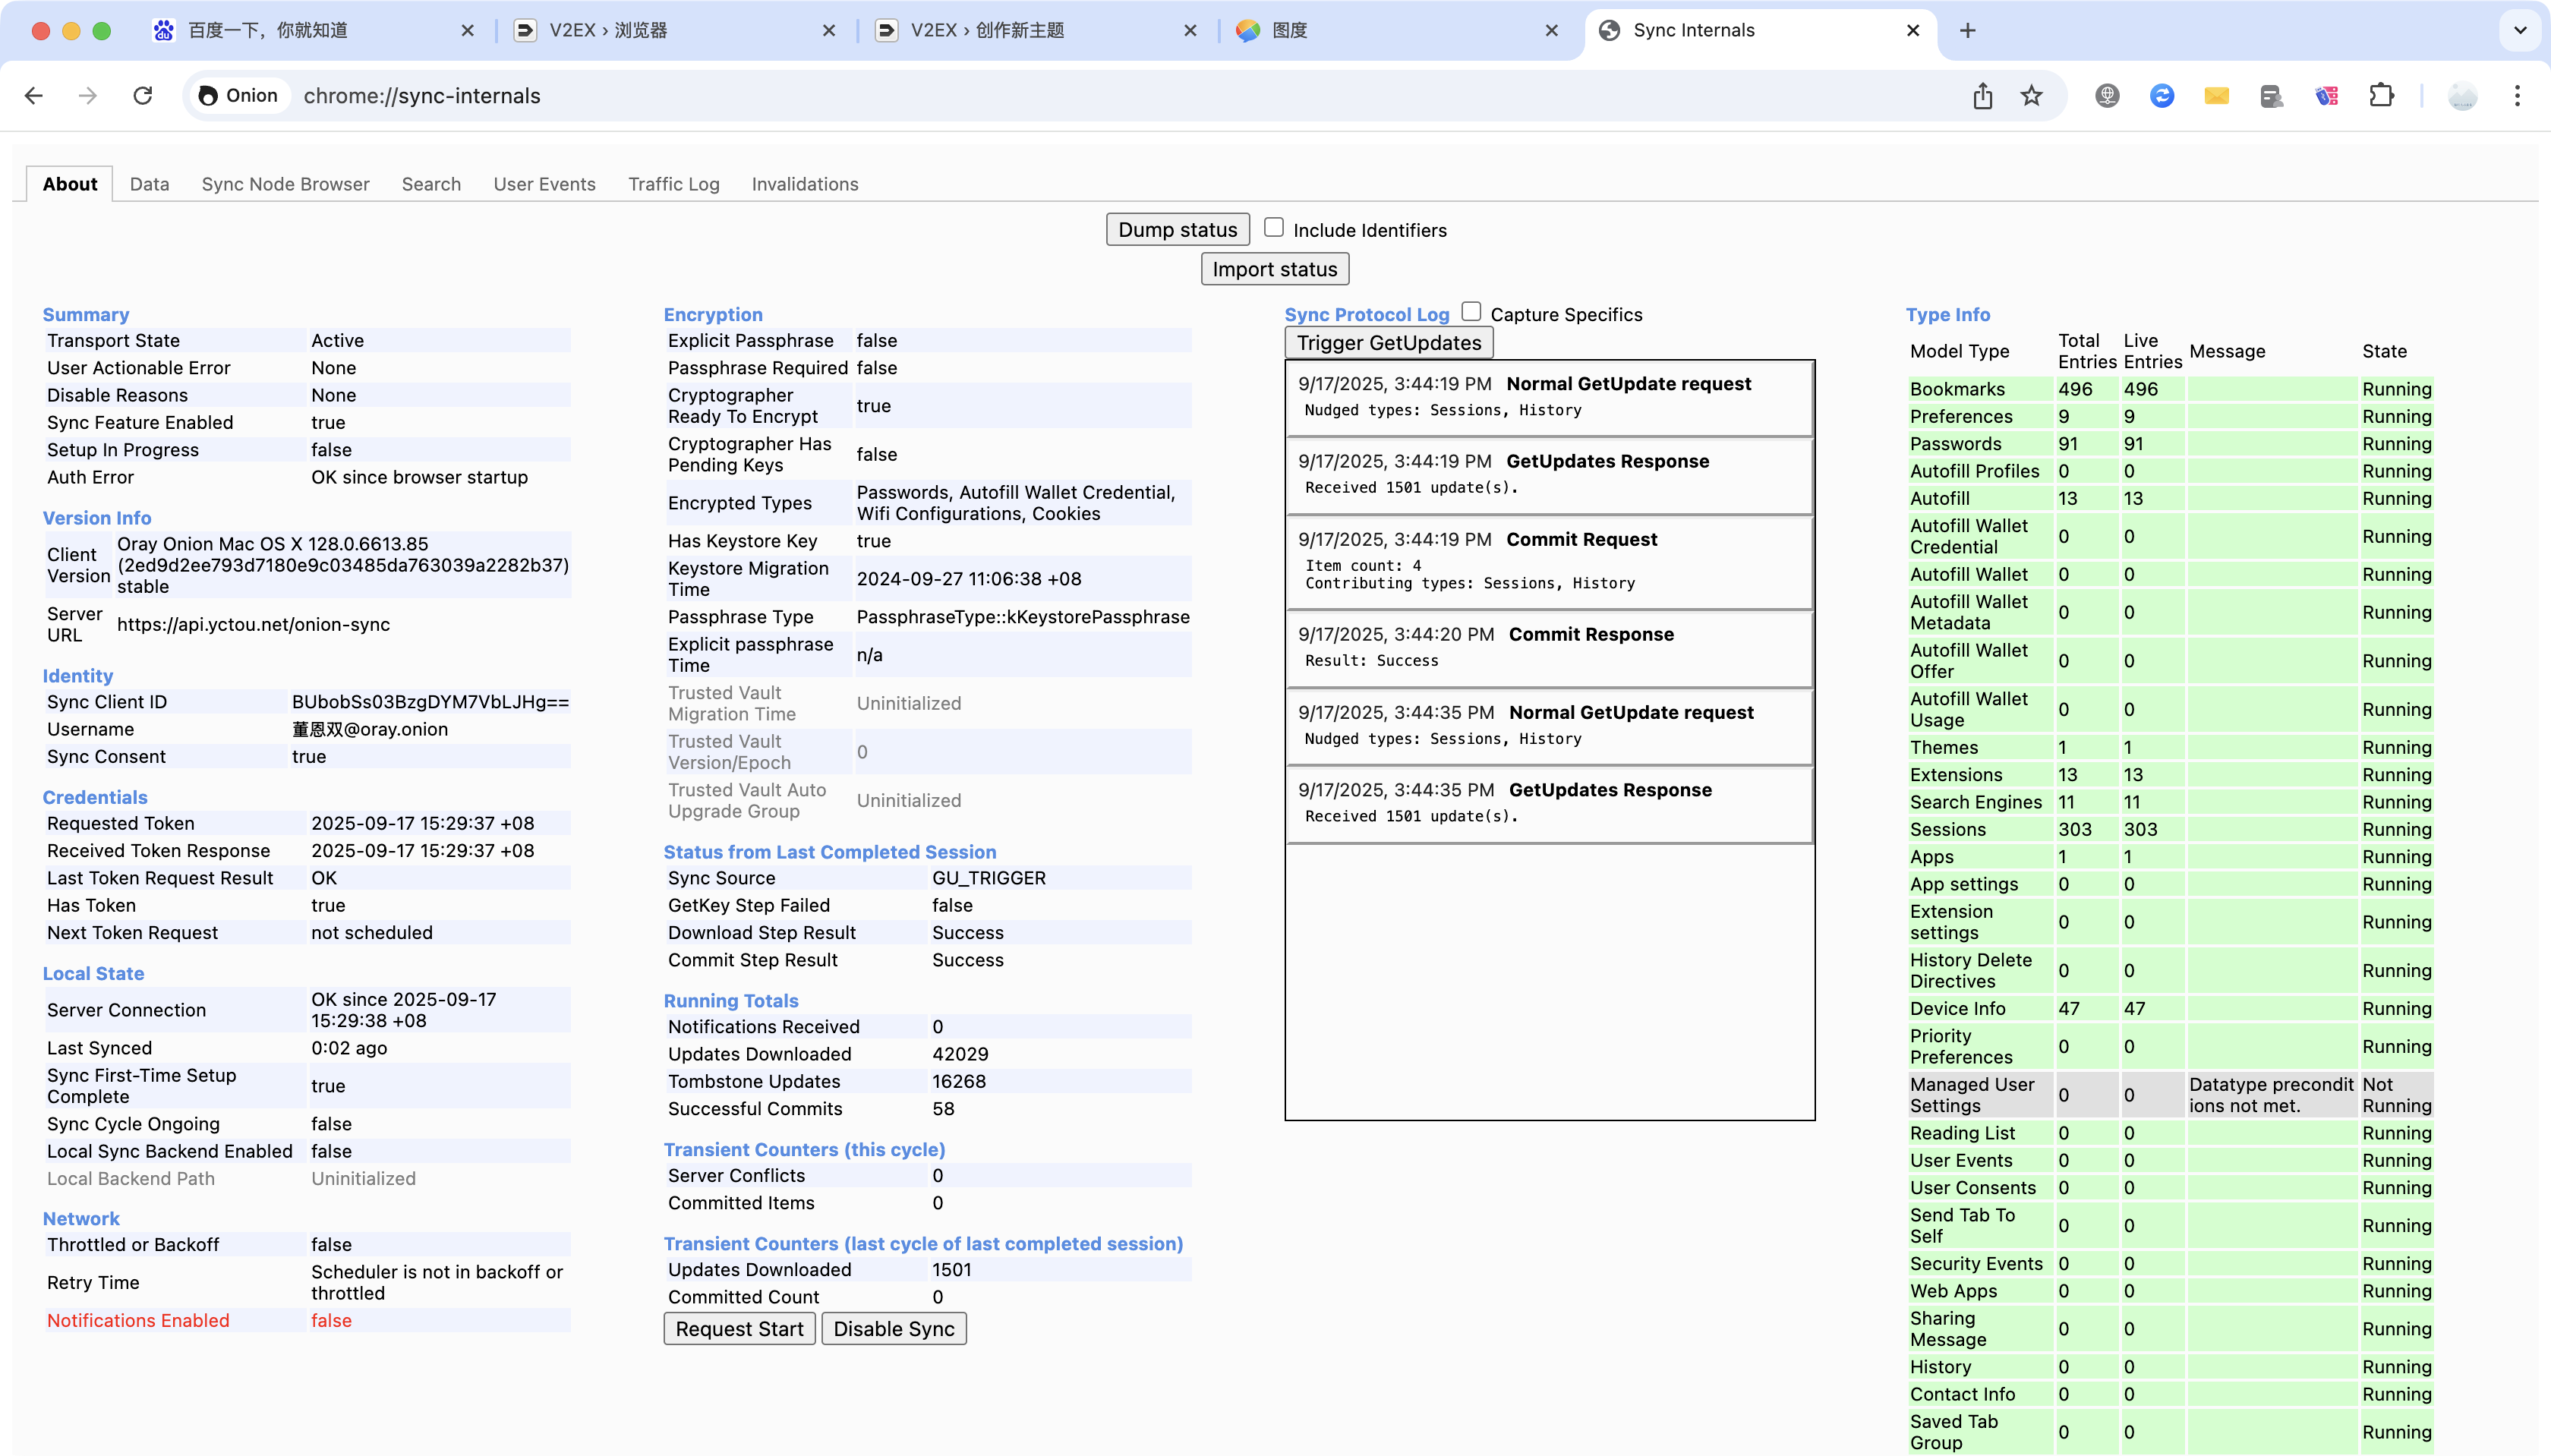The height and width of the screenshot is (1456, 2551).
Task: Expand the tab search dropdown arrow
Action: pos(2519,31)
